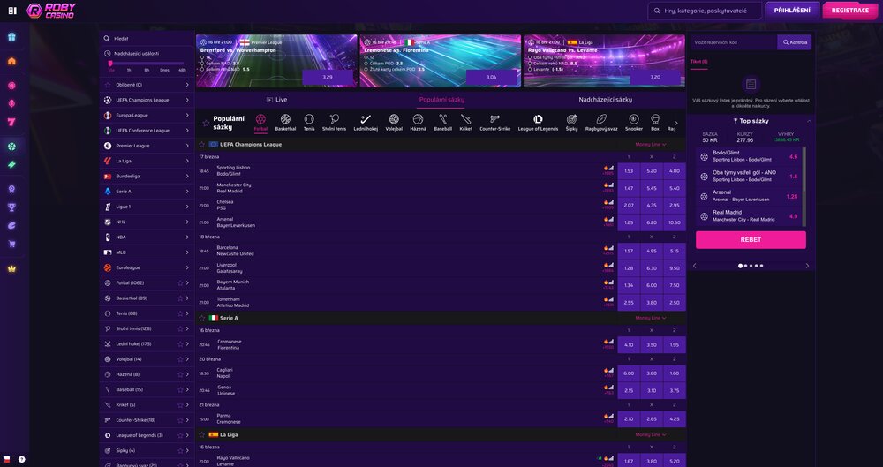Switch to the Live tab
The height and width of the screenshot is (467, 883).
[x=276, y=100]
